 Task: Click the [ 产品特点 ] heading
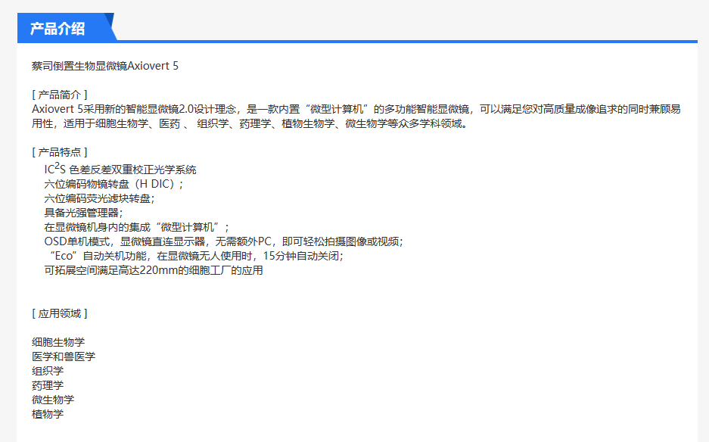59,152
